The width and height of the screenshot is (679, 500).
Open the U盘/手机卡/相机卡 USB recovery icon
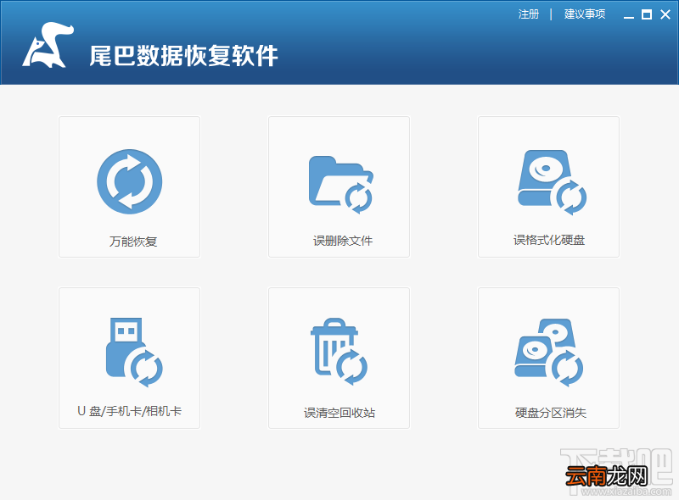pos(134,352)
